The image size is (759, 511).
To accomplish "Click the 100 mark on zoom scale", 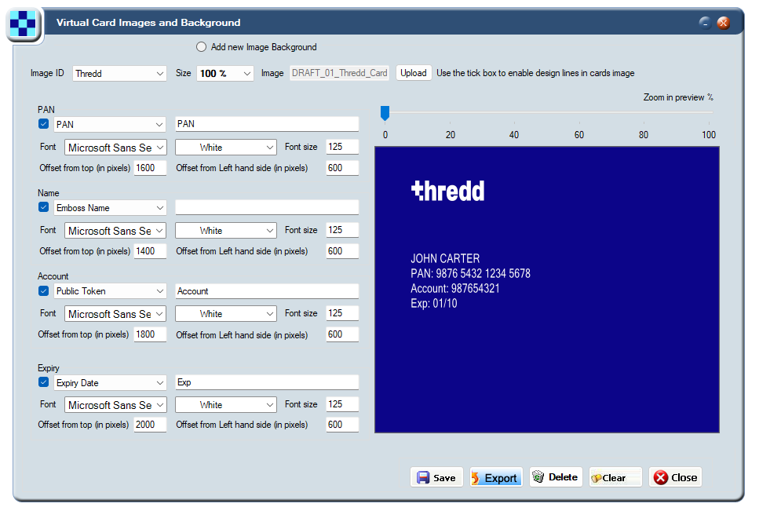I will (x=709, y=134).
